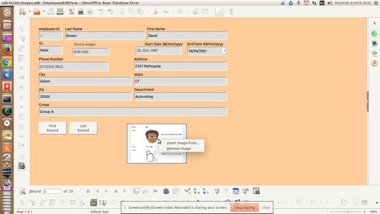
Task: Open Firefox from the Ubuntu launcher
Action: (7, 50)
